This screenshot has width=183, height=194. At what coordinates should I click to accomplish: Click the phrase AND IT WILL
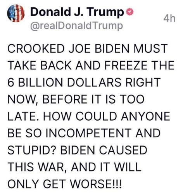tap(106, 167)
